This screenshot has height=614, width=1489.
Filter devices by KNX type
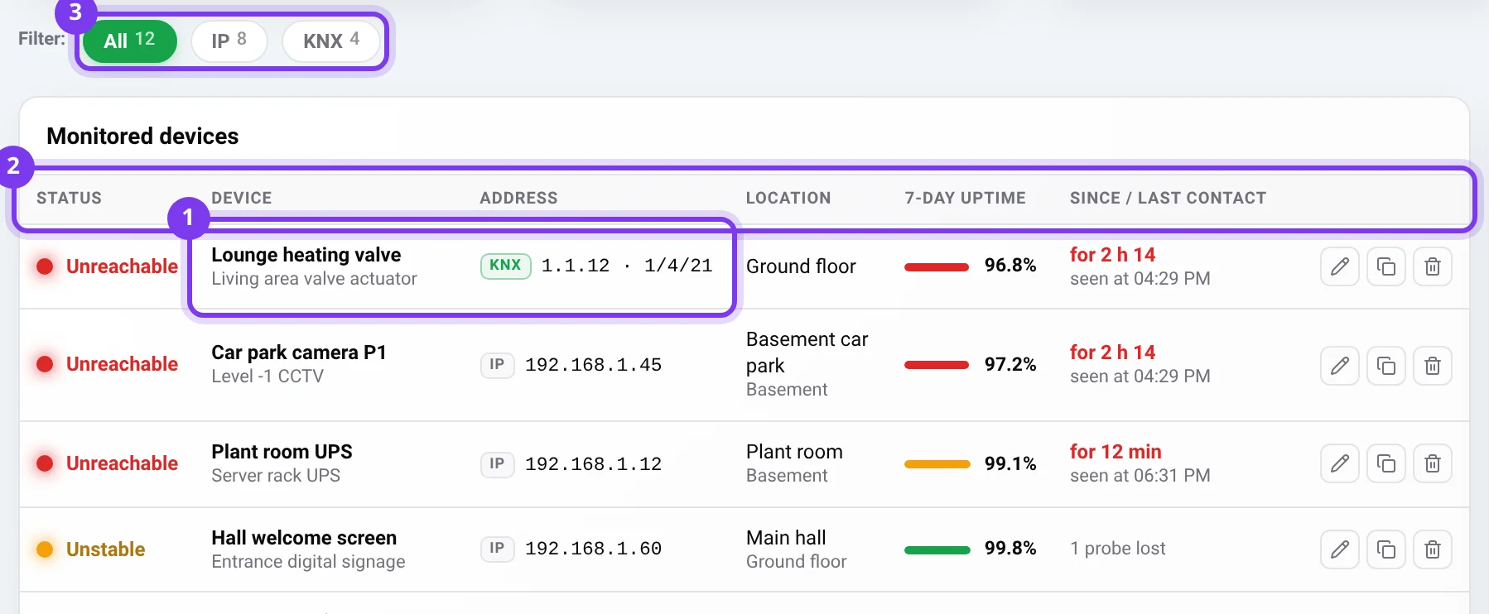tap(331, 41)
